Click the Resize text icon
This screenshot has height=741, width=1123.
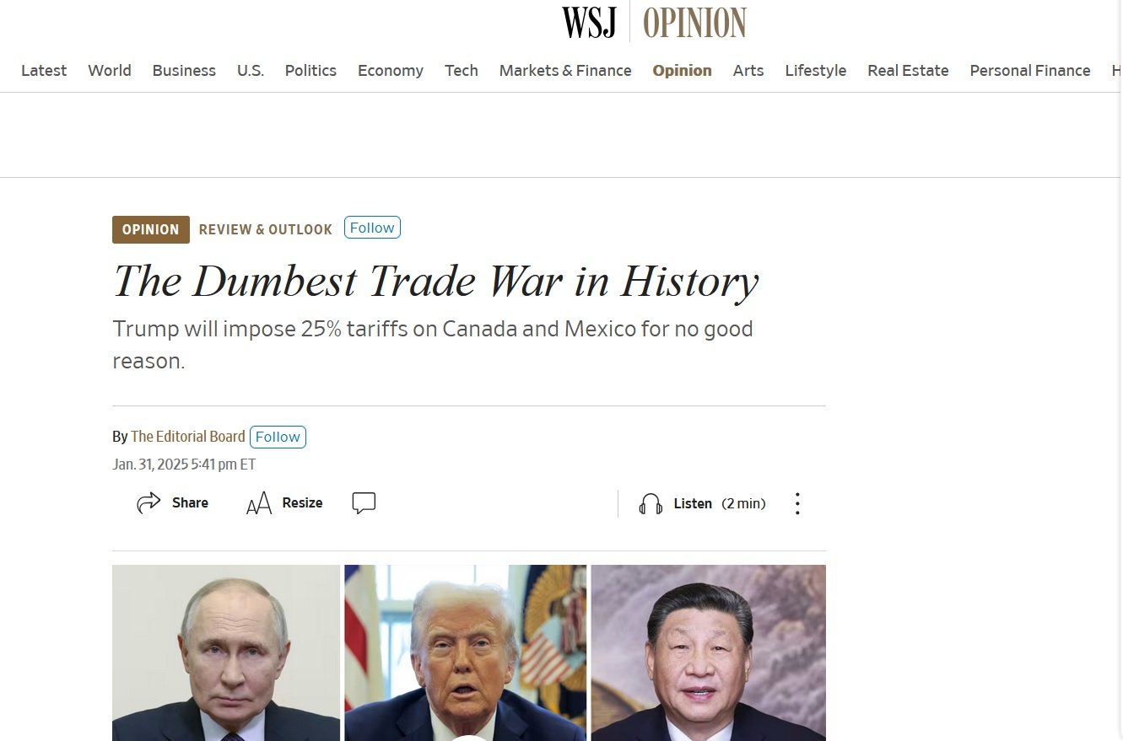(259, 503)
